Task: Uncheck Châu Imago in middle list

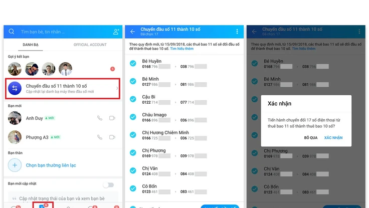Action: (x=133, y=117)
